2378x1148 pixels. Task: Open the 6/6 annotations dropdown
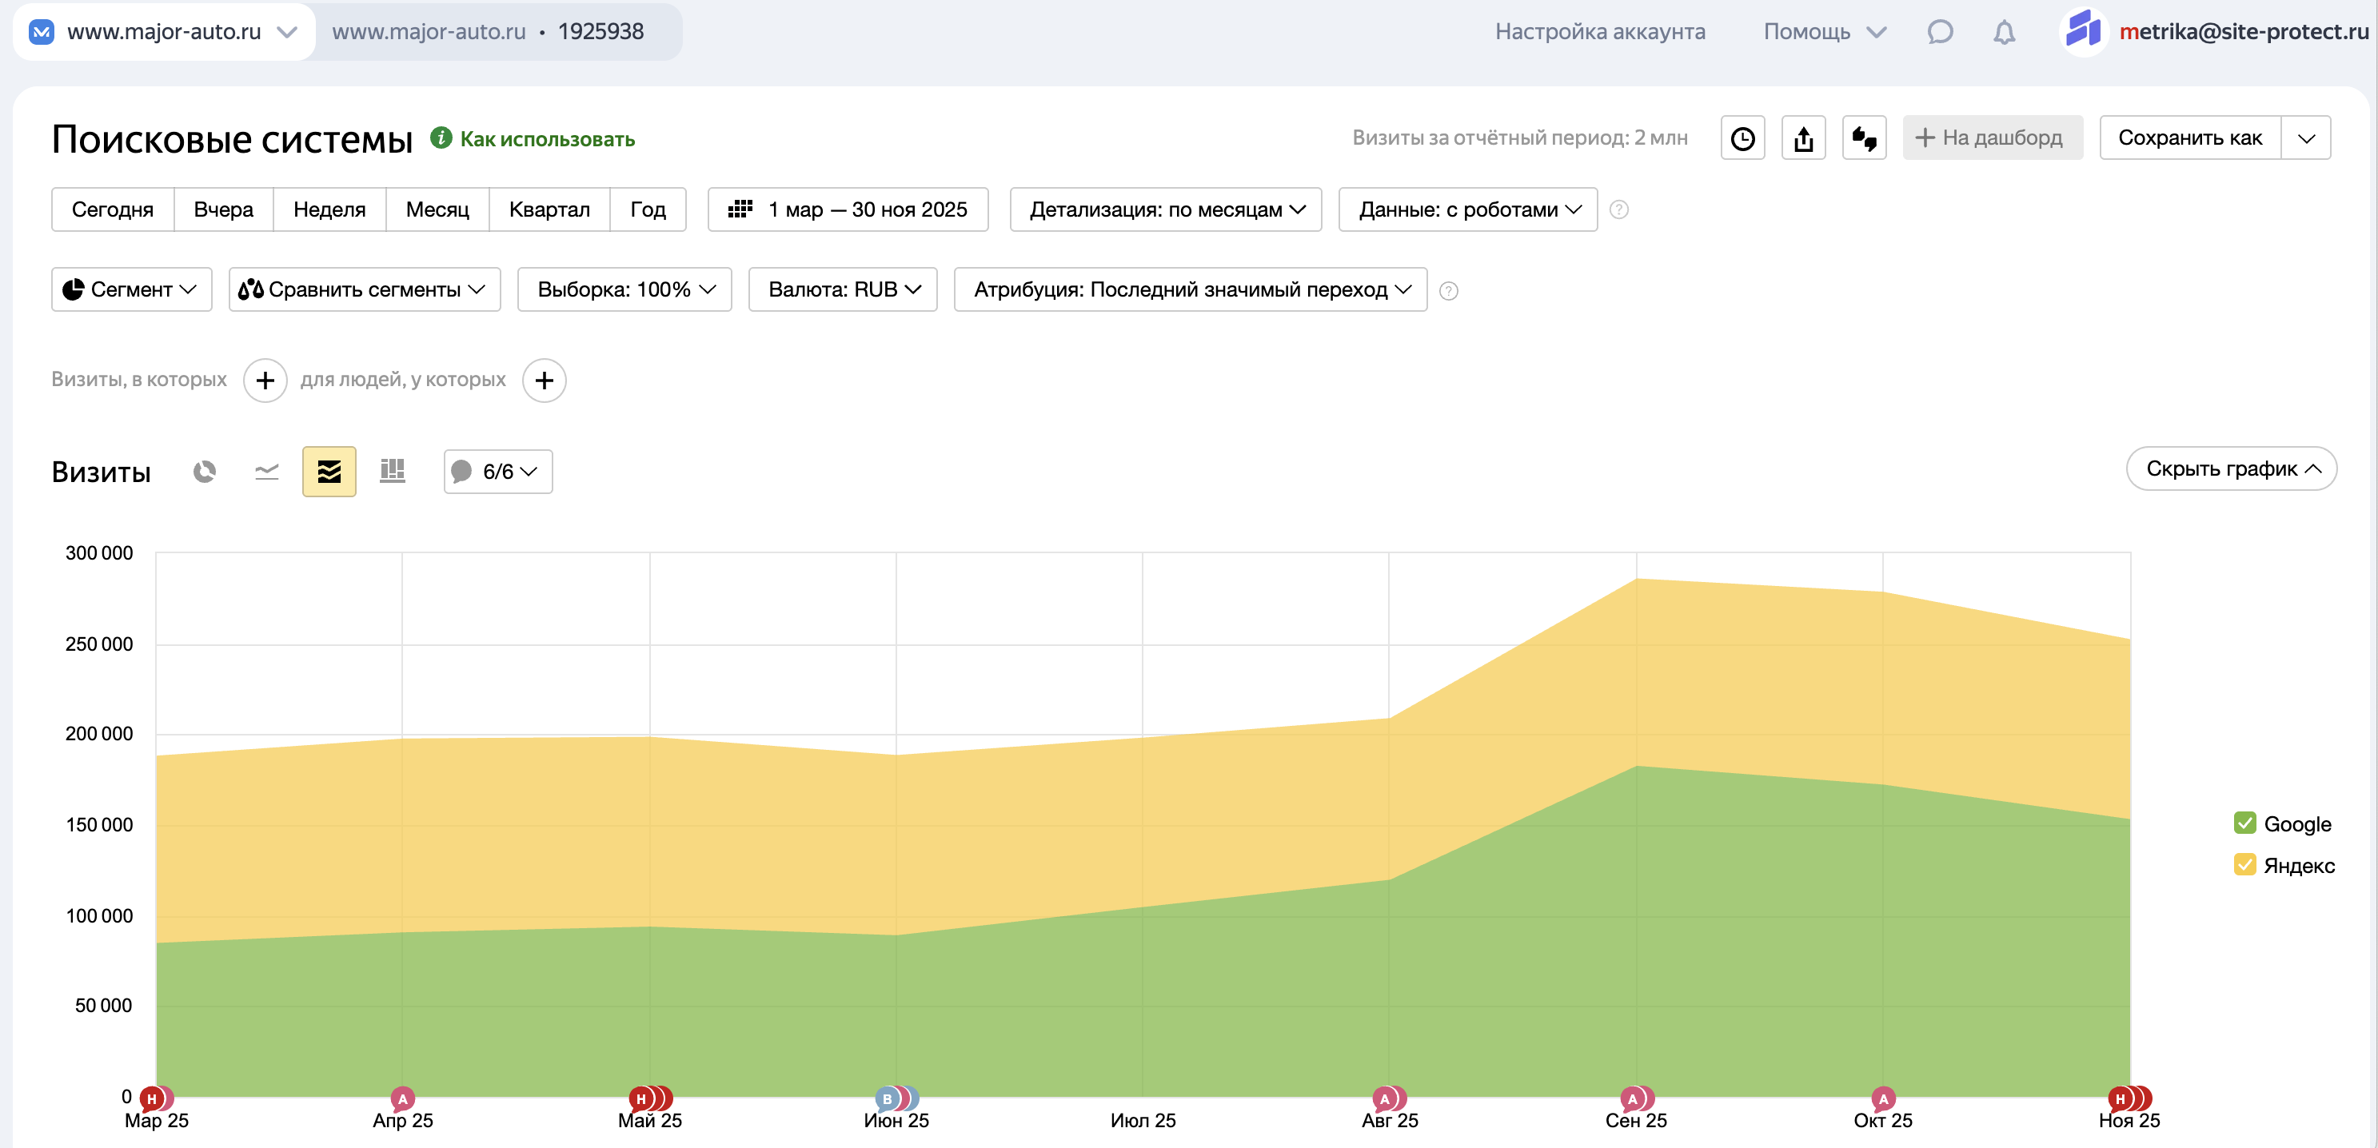[498, 472]
